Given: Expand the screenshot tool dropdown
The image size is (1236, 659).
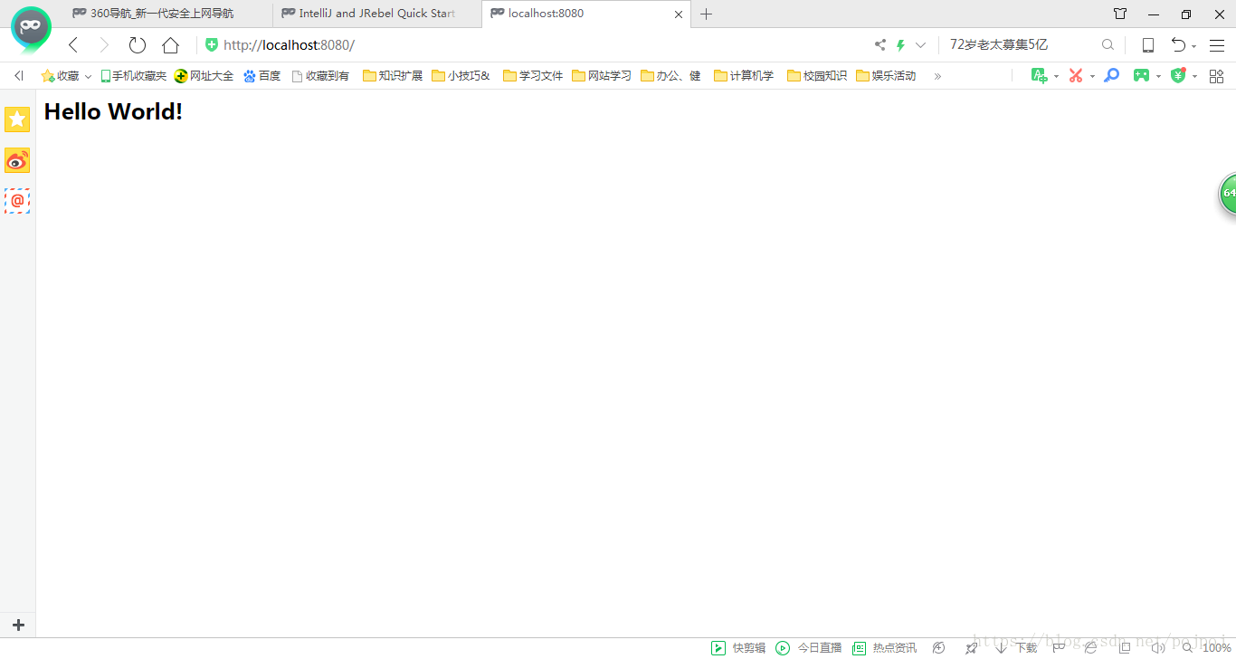Looking at the screenshot, I should pos(1092,77).
